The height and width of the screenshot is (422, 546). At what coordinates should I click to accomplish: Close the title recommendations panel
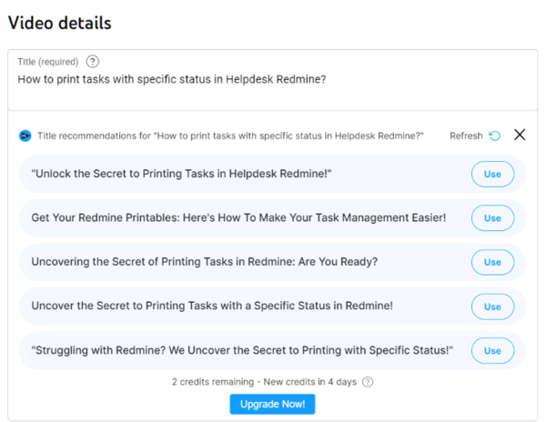pos(520,135)
